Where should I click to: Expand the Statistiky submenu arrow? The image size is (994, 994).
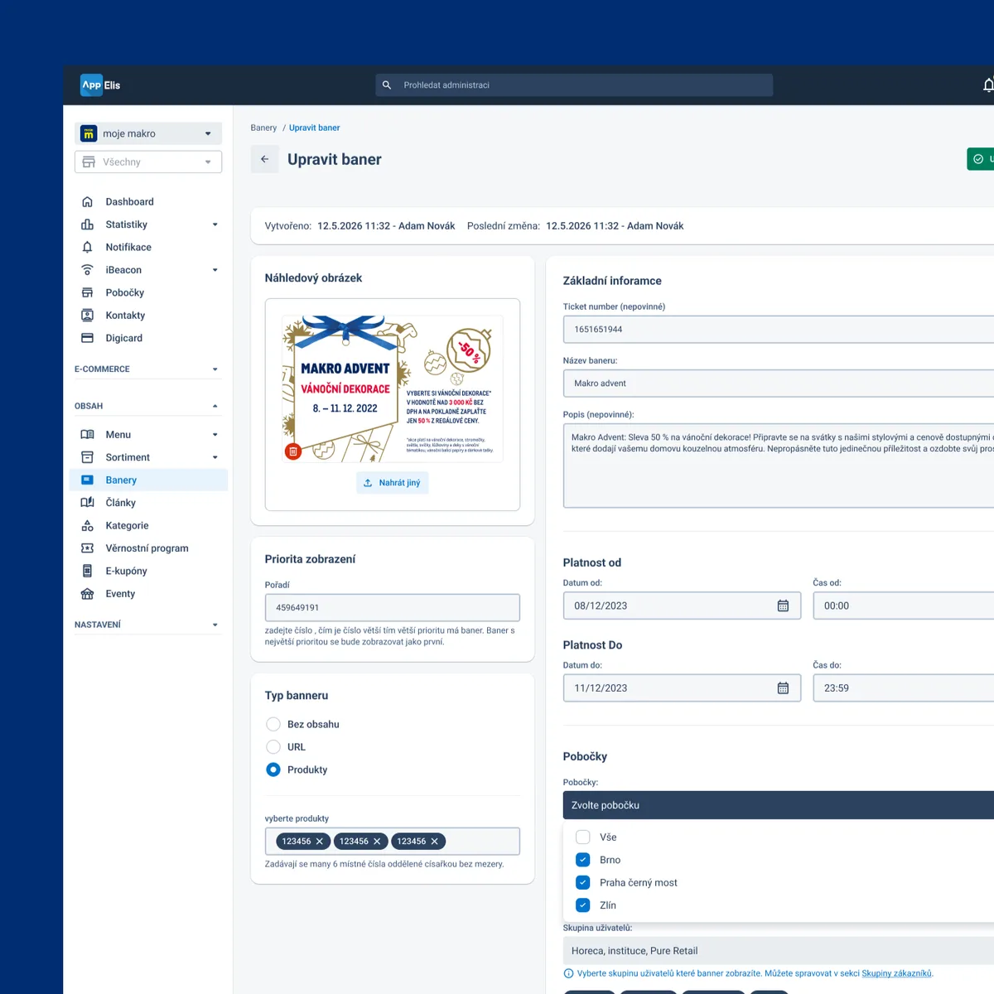click(x=215, y=224)
